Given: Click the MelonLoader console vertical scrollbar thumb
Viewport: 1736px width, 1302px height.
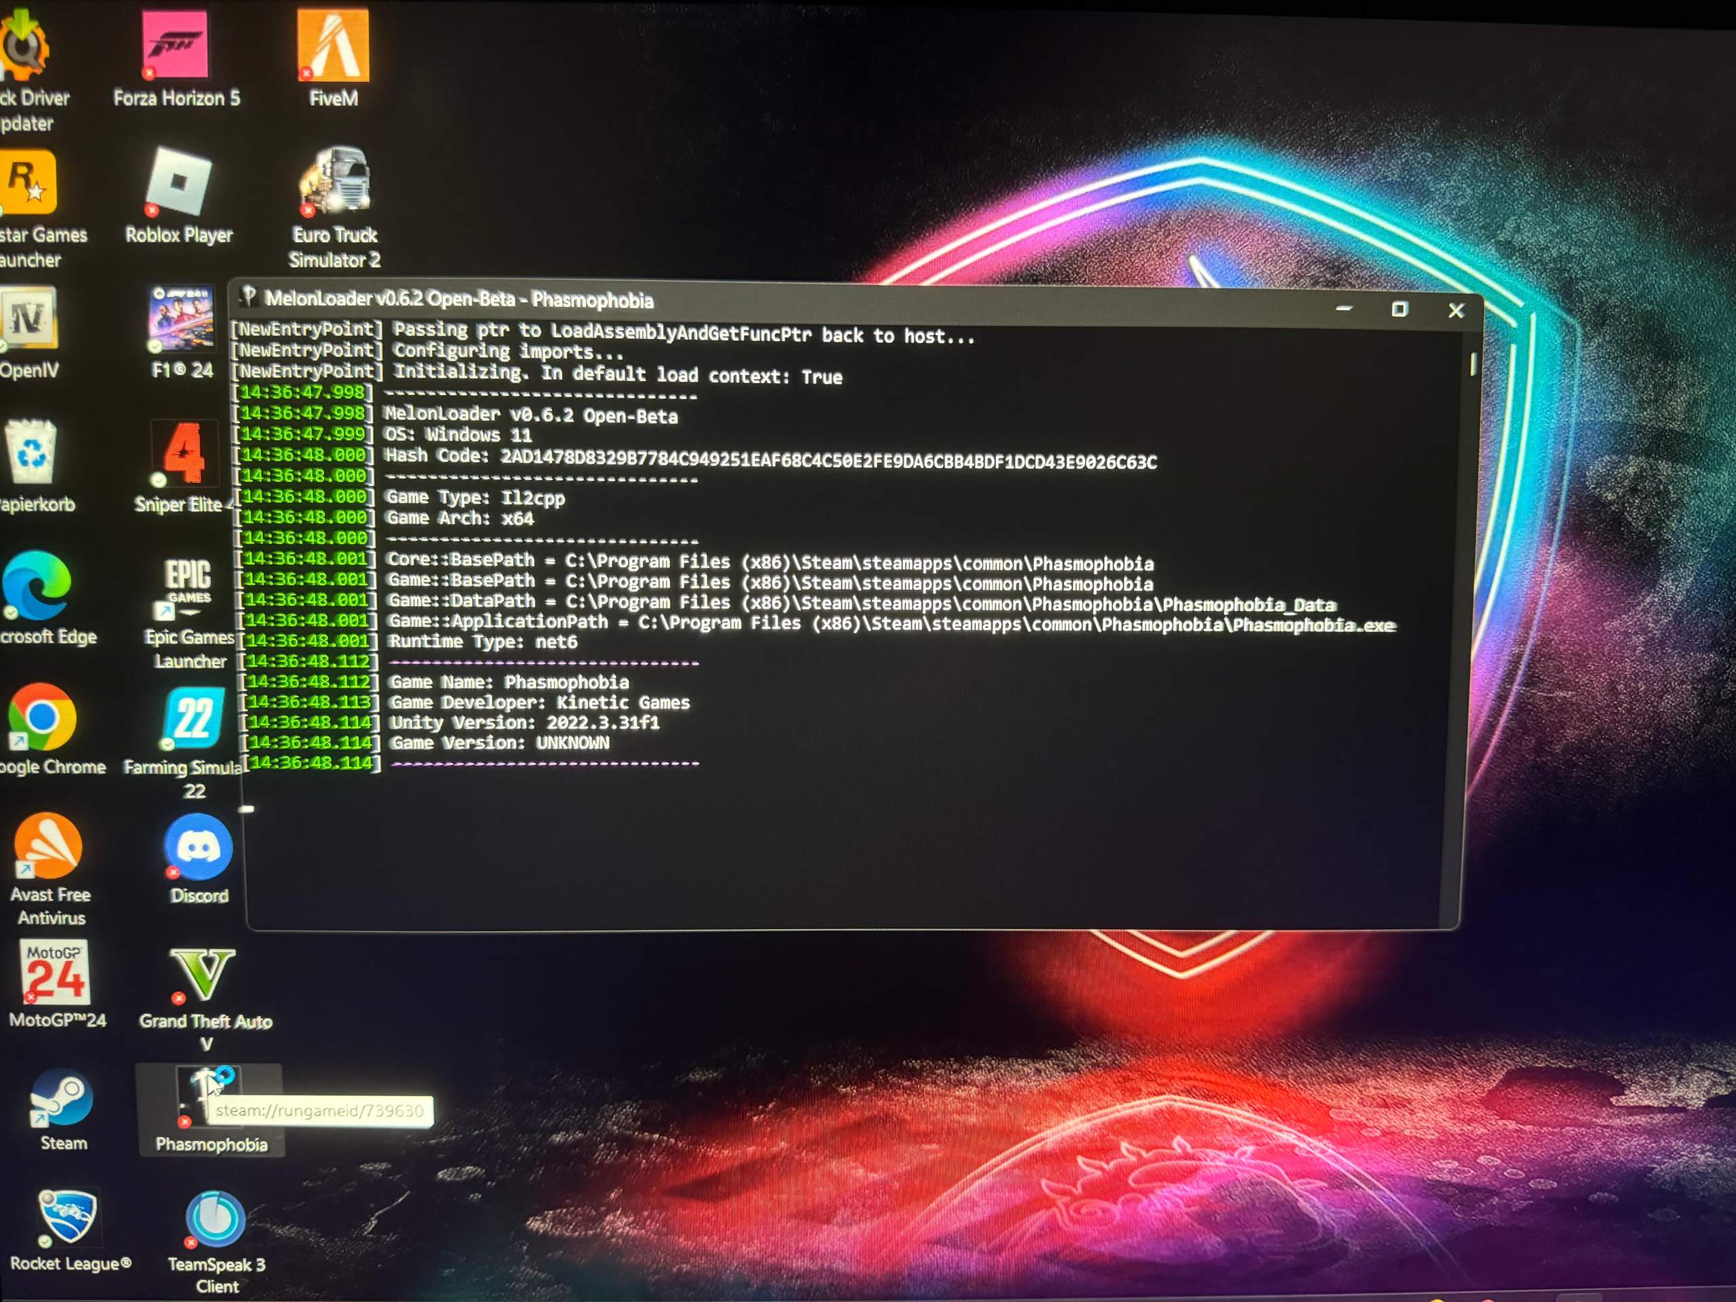Looking at the screenshot, I should tap(1473, 364).
